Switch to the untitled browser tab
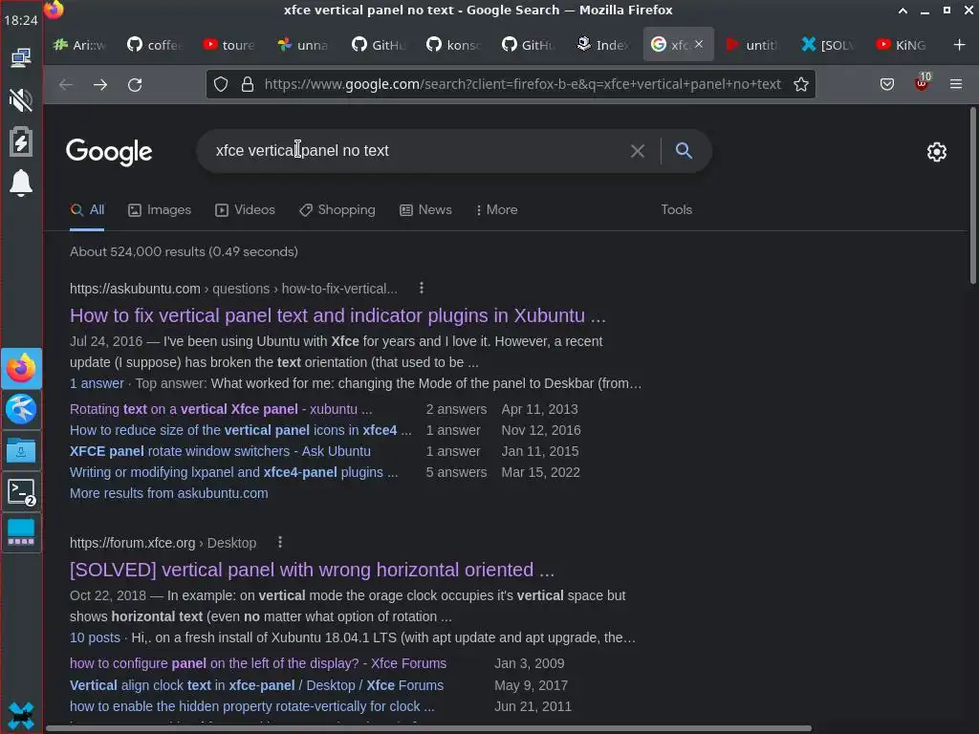The image size is (979, 734). [753, 45]
